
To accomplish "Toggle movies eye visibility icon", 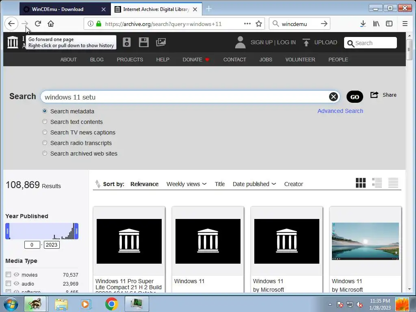I will (16, 274).
